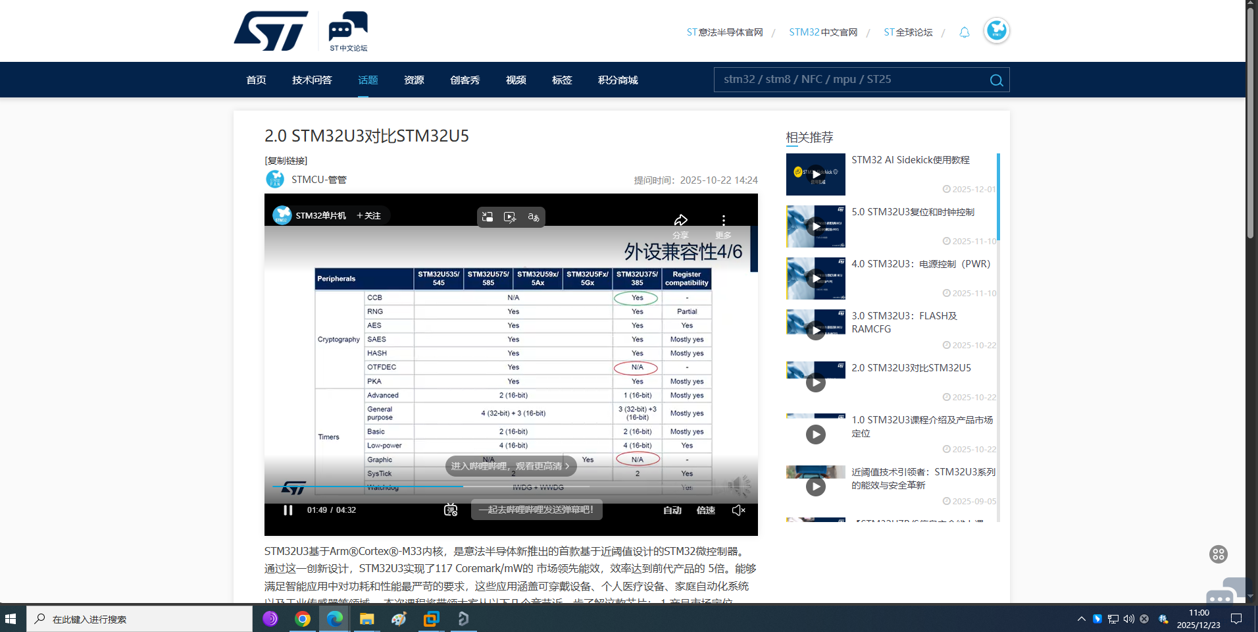
Task: Focus the Windows taskbar search box
Action: coord(139,619)
